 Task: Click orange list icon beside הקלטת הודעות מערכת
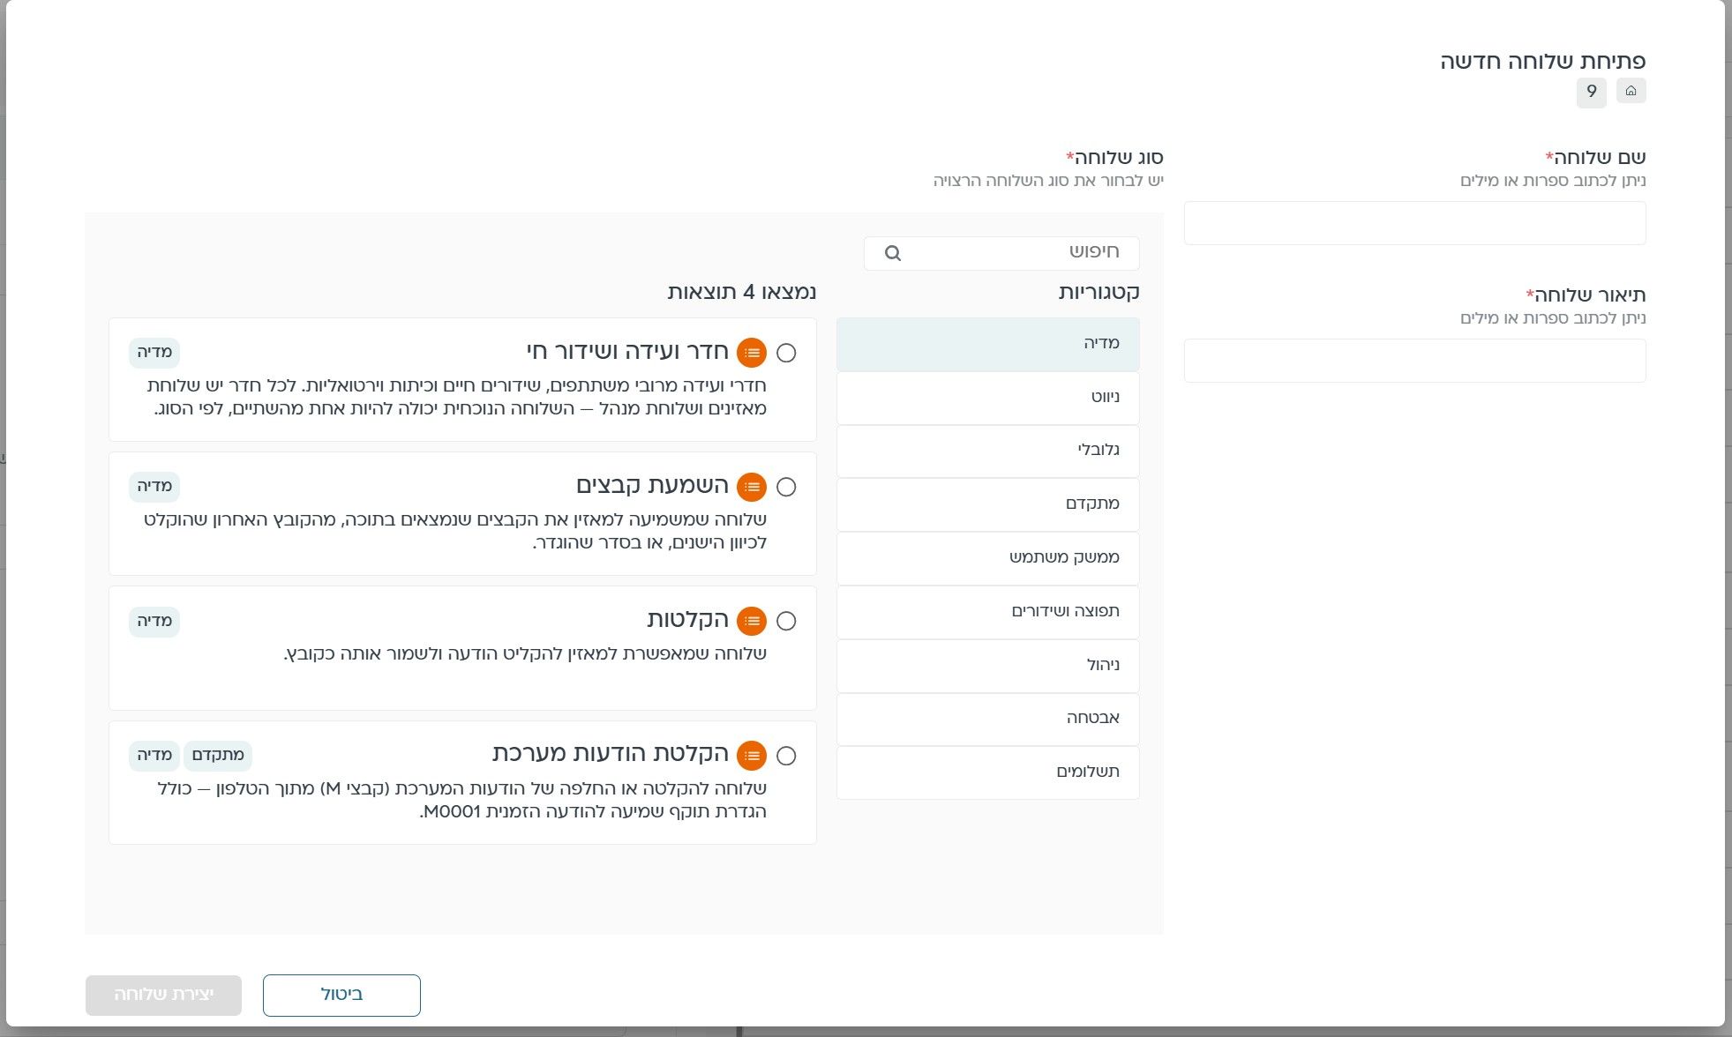tap(752, 756)
